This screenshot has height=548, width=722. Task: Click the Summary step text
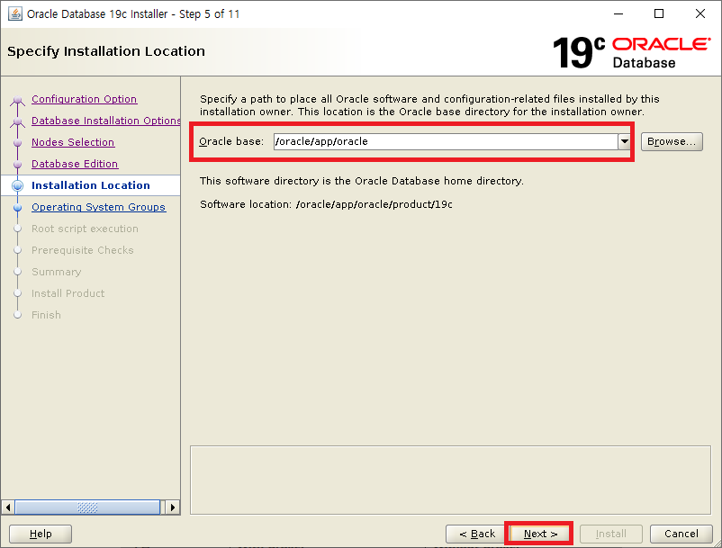point(56,272)
